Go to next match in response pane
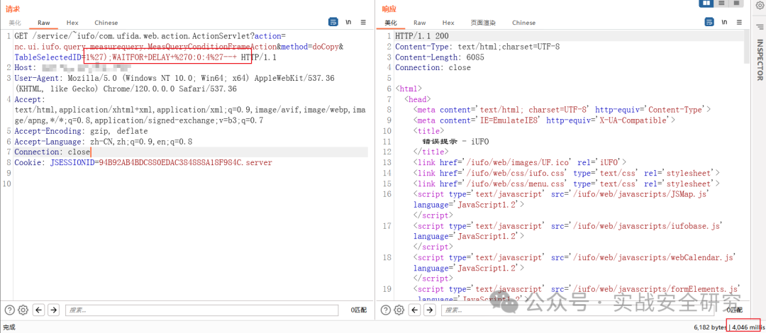This screenshot has width=766, height=333. tap(429, 310)
